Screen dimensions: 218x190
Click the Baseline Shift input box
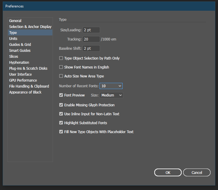[91, 49]
